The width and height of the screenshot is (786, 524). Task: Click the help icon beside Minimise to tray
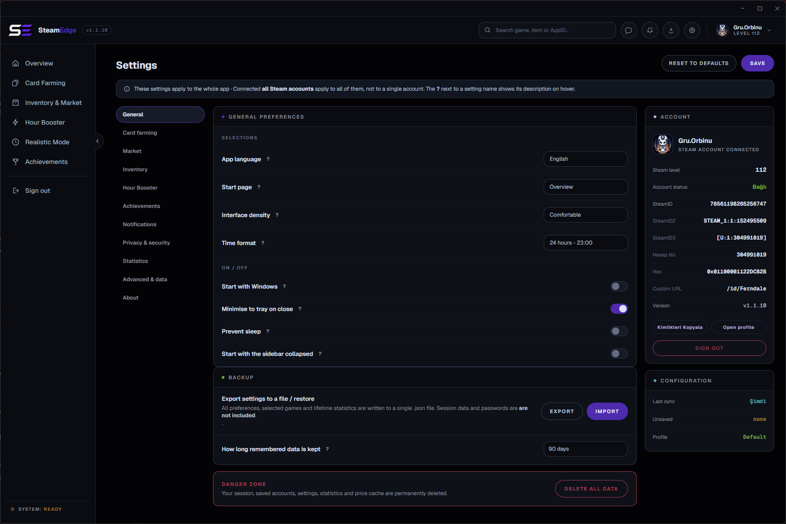[300, 309]
